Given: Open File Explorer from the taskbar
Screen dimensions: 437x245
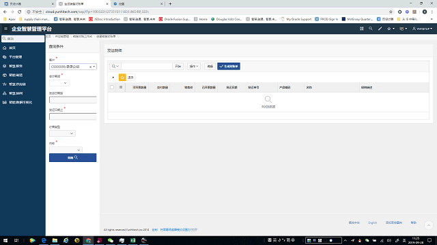Looking at the screenshot, I should tap(55, 240).
